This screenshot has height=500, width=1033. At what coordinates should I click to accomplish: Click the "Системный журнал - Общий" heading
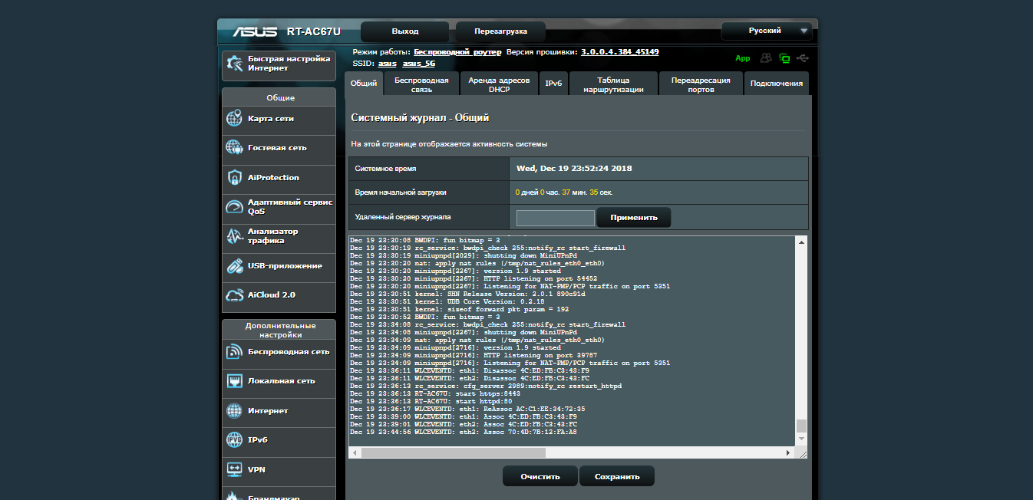420,118
